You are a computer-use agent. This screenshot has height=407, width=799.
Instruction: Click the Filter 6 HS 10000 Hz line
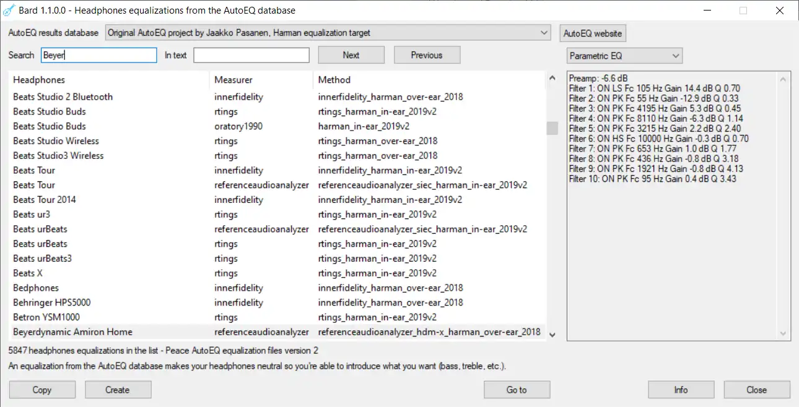658,139
